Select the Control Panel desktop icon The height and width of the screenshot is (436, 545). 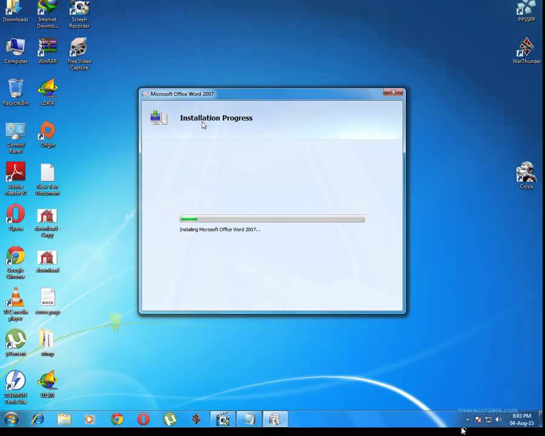[16, 137]
